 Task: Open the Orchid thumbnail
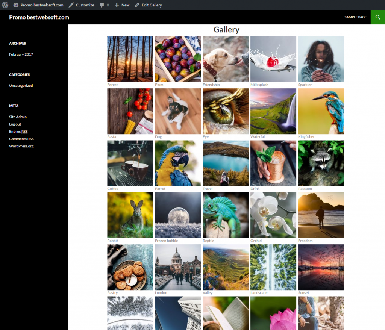(273, 215)
